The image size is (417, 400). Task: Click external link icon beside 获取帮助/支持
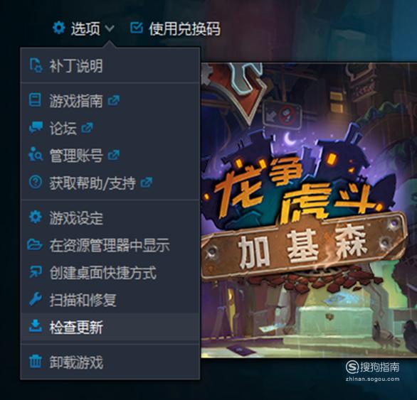point(147,183)
